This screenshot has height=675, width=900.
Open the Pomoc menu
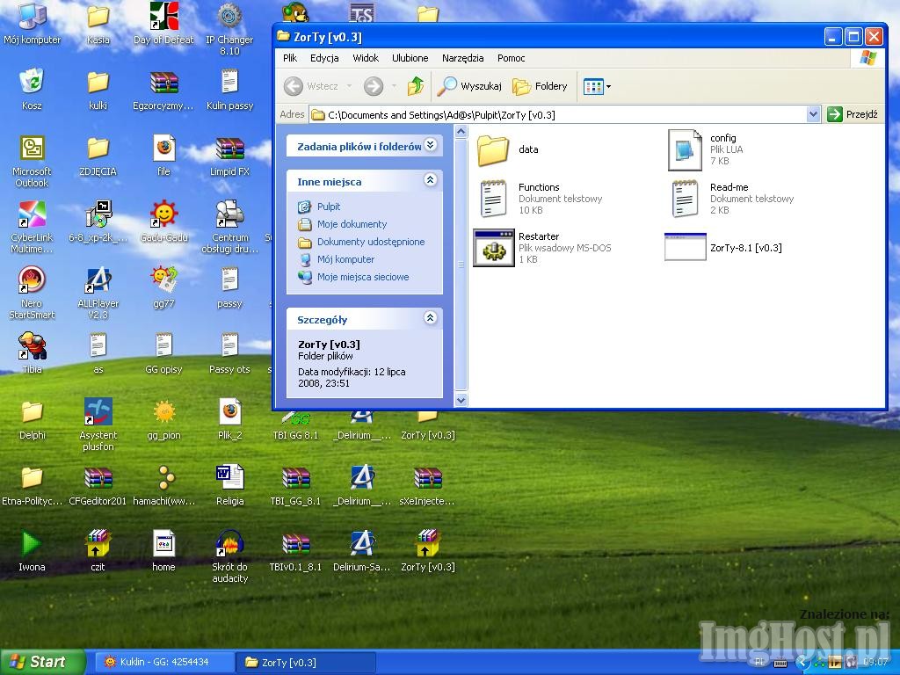tap(511, 58)
